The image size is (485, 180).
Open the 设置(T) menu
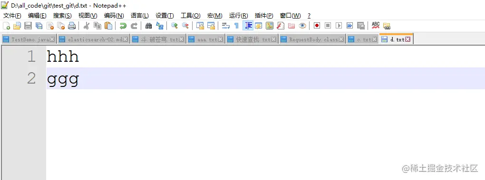pyautogui.click(x=165, y=16)
